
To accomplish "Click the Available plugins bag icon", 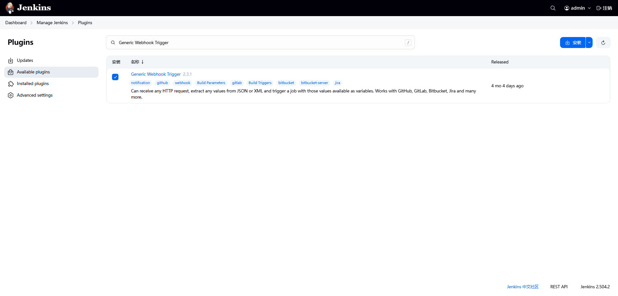I will 11,72.
